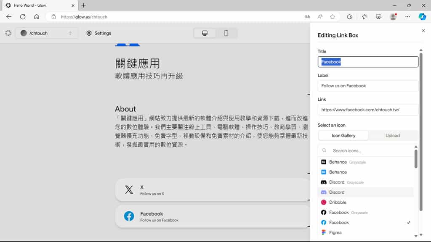
Task: Close the Hello World - Glow tab
Action: [x=73, y=5]
